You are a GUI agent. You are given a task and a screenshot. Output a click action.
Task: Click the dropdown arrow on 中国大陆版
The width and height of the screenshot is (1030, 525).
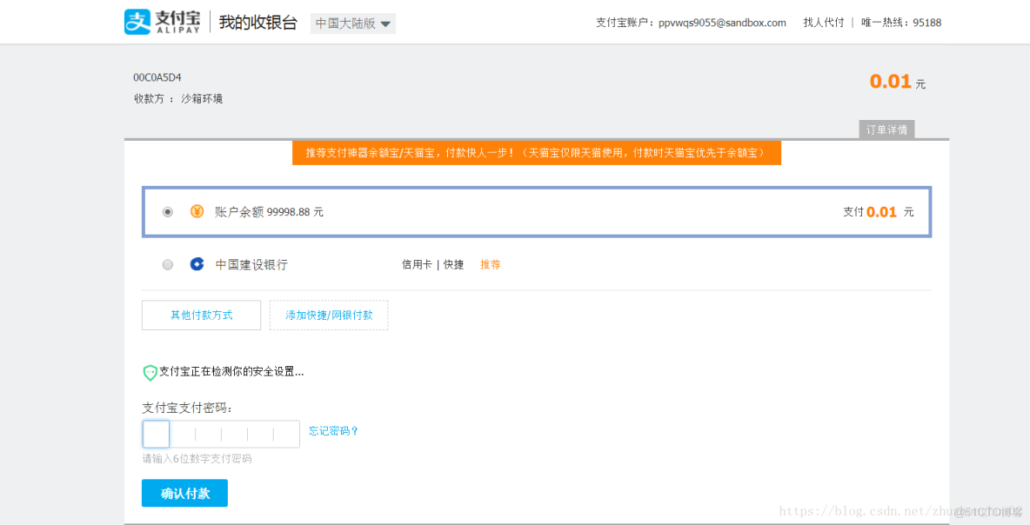pos(384,23)
